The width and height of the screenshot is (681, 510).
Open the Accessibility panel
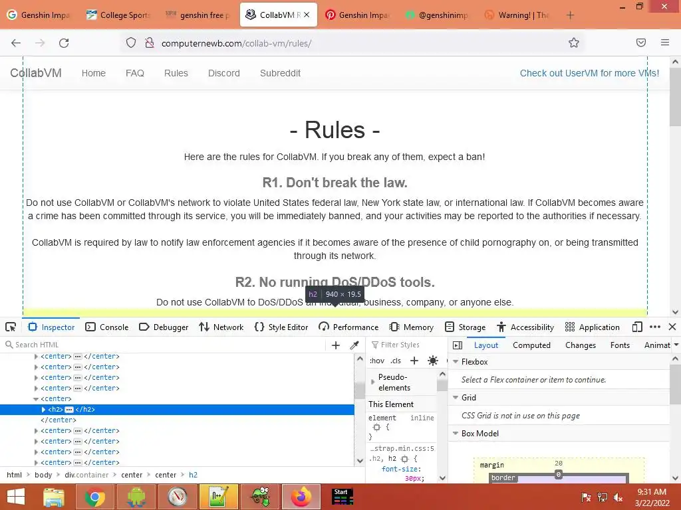(525, 327)
